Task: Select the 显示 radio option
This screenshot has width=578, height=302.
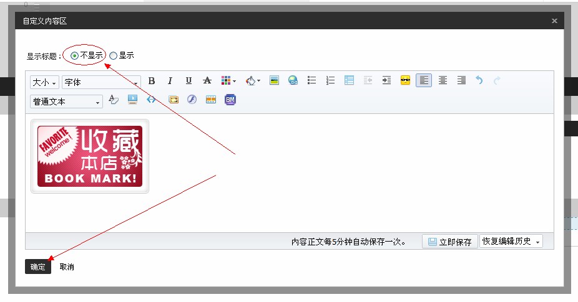Action: (114, 55)
